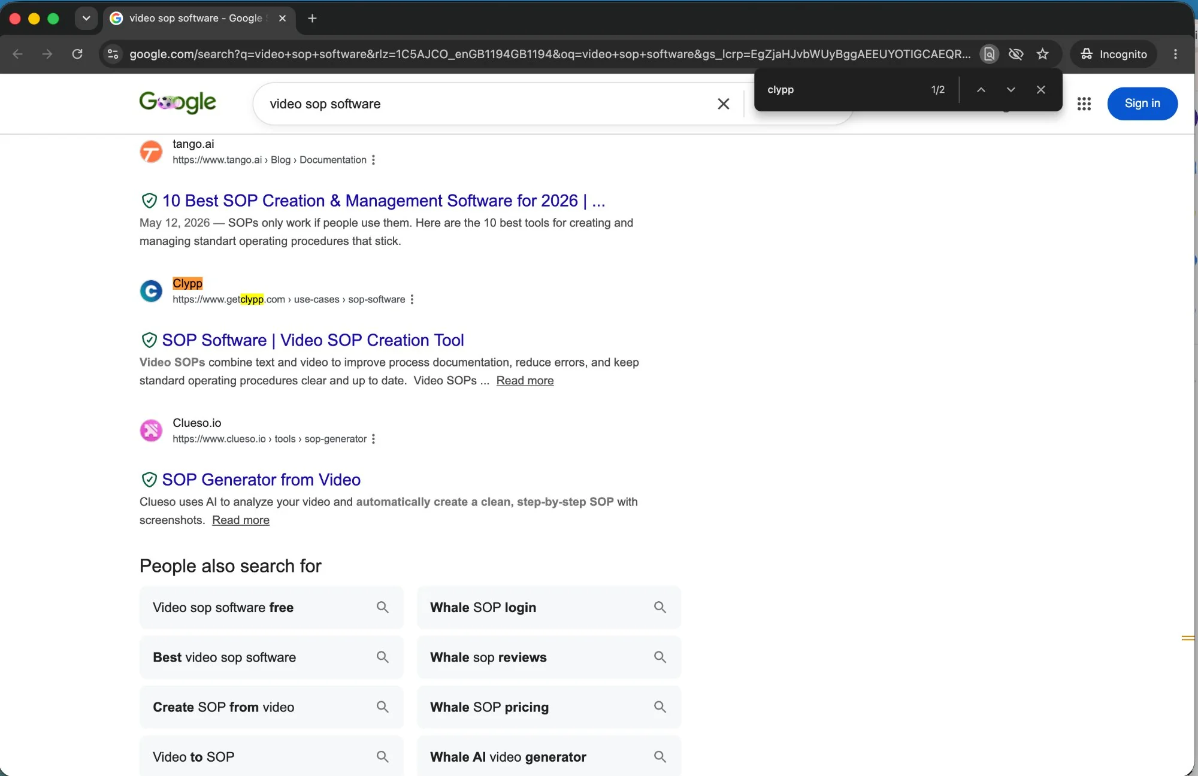Click the tango.ai site favicon

pos(151,151)
